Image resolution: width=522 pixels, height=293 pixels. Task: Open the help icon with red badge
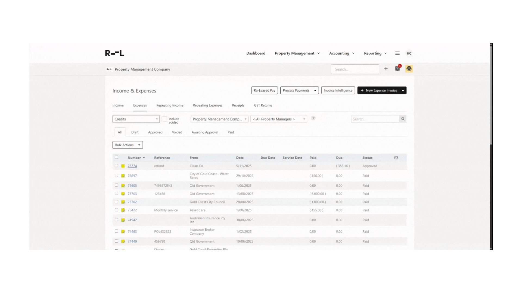pos(397,69)
